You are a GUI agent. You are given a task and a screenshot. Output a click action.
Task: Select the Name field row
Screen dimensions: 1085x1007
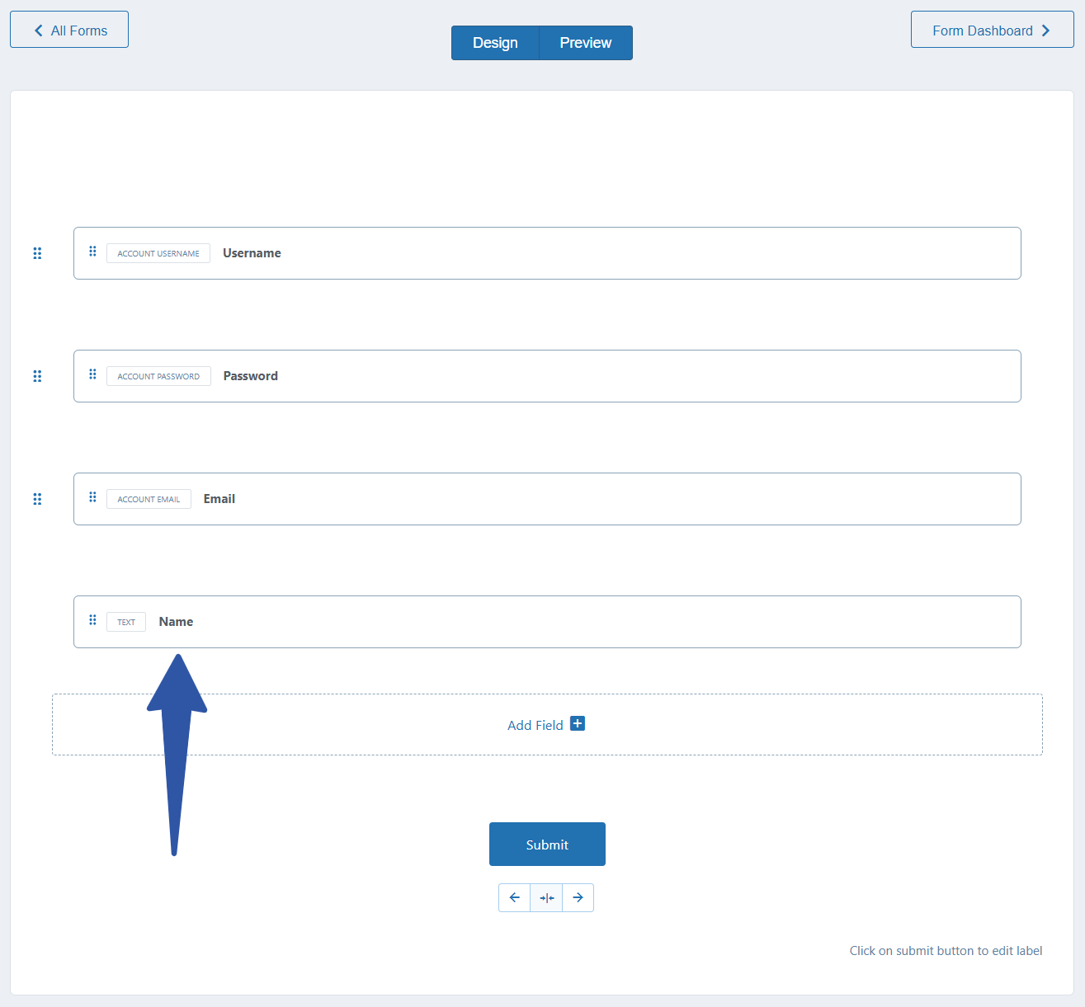(x=546, y=621)
